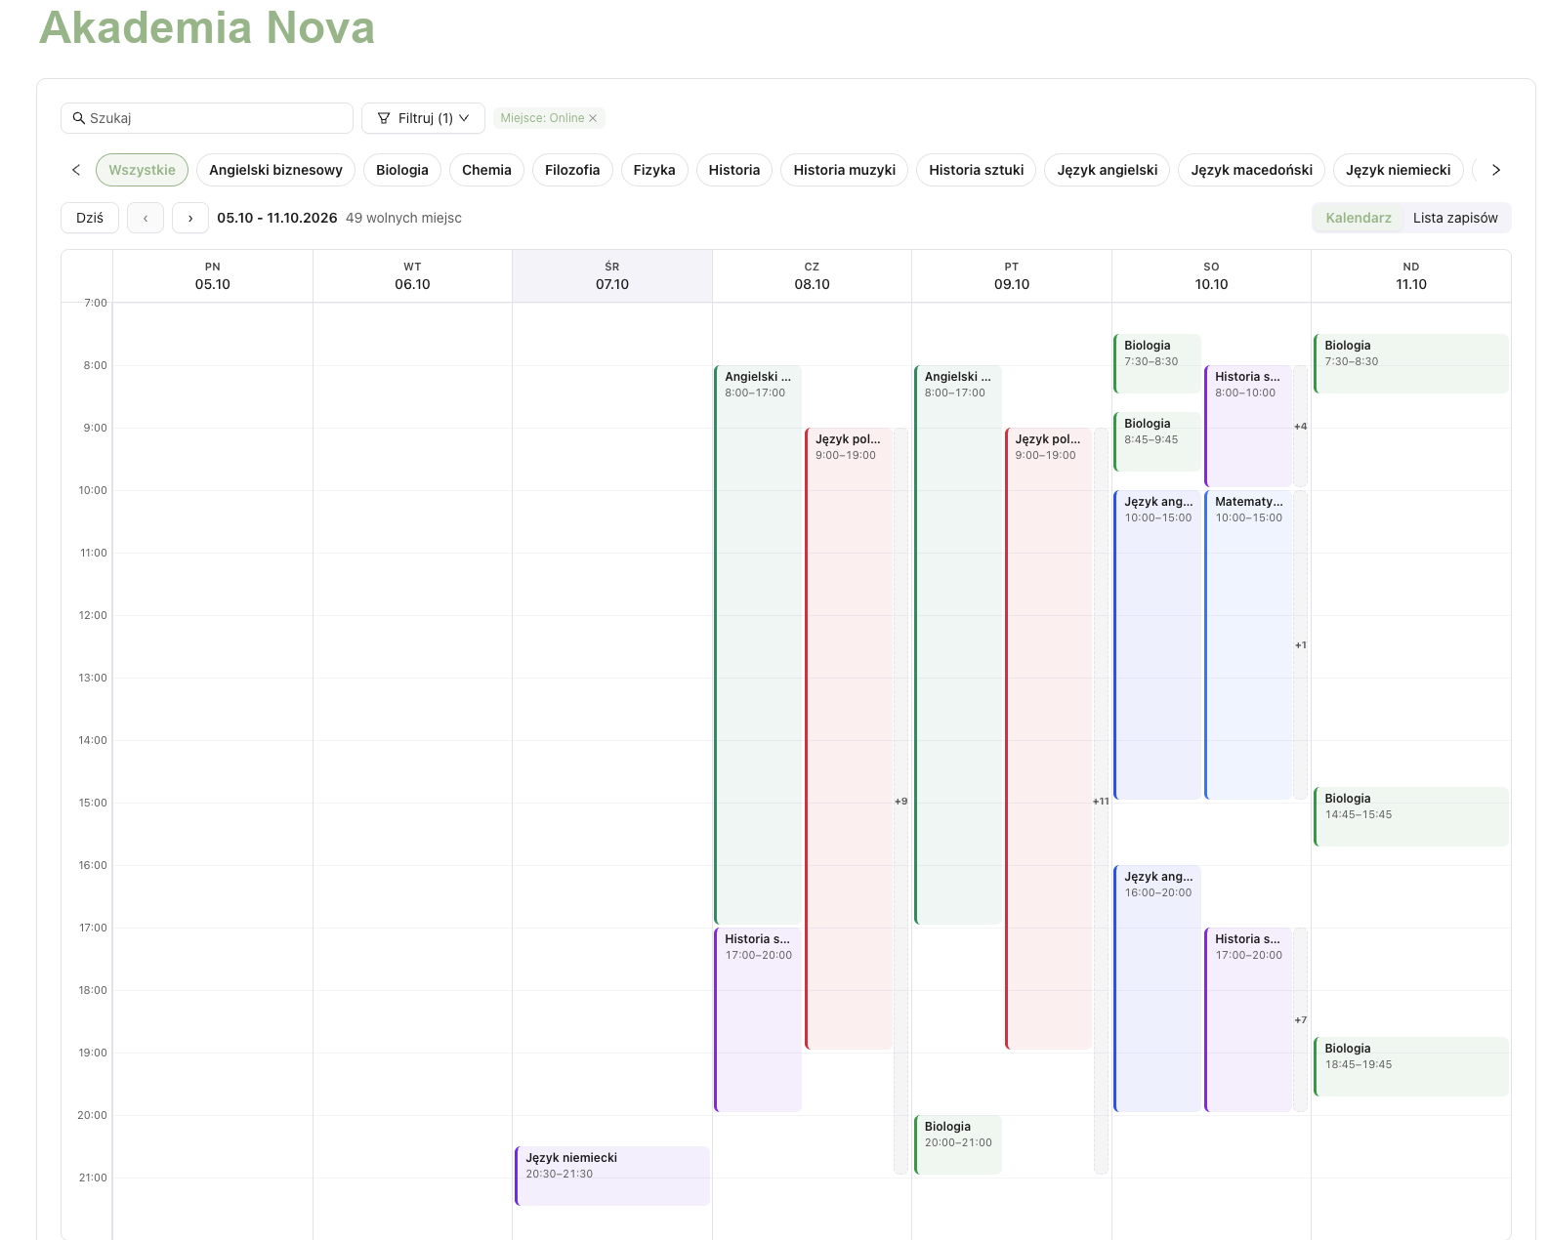Show the +4 hidden Saturday morning events
This screenshot has width=1548, height=1240.
(1300, 426)
